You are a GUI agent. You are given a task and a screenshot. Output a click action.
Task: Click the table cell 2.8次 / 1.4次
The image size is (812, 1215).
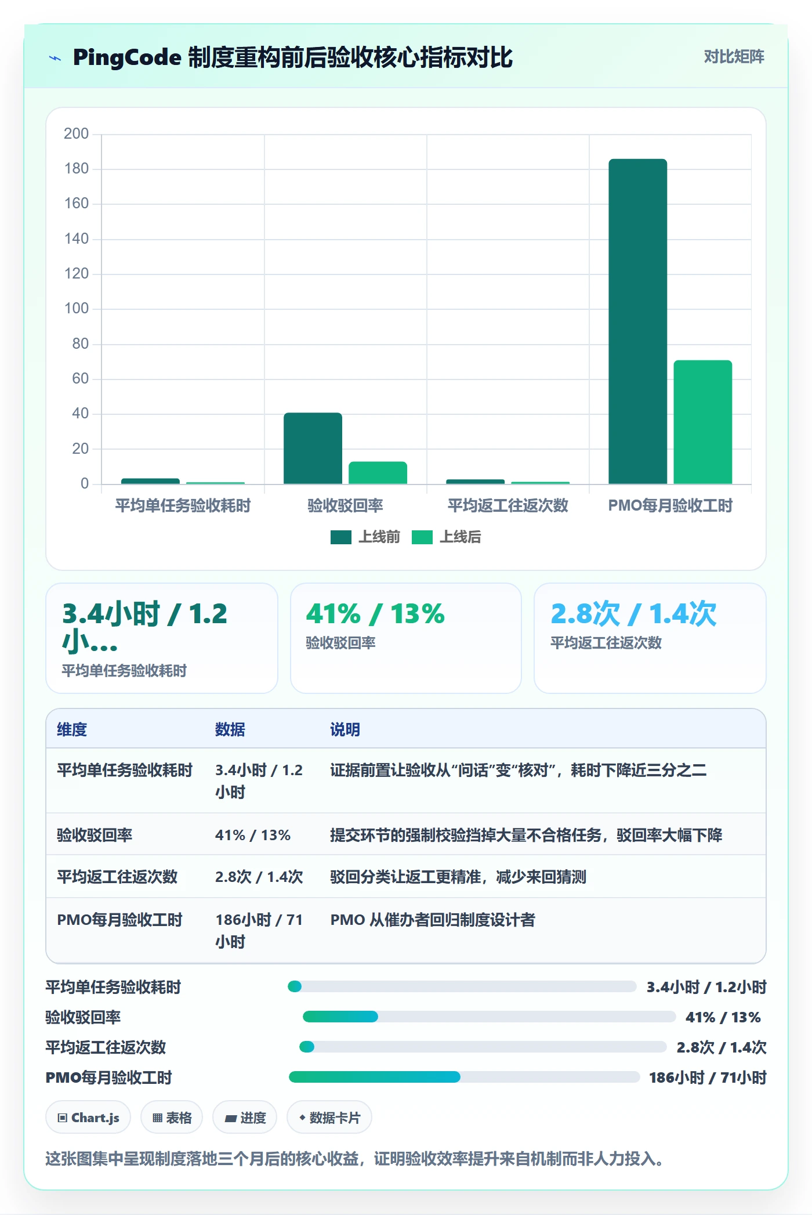[259, 877]
